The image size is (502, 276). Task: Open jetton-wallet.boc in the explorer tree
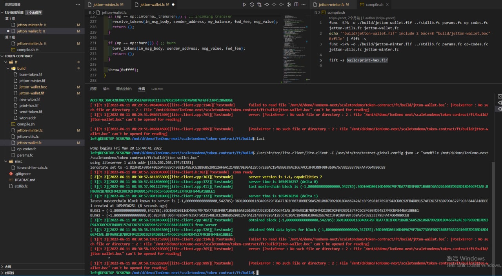42,87
